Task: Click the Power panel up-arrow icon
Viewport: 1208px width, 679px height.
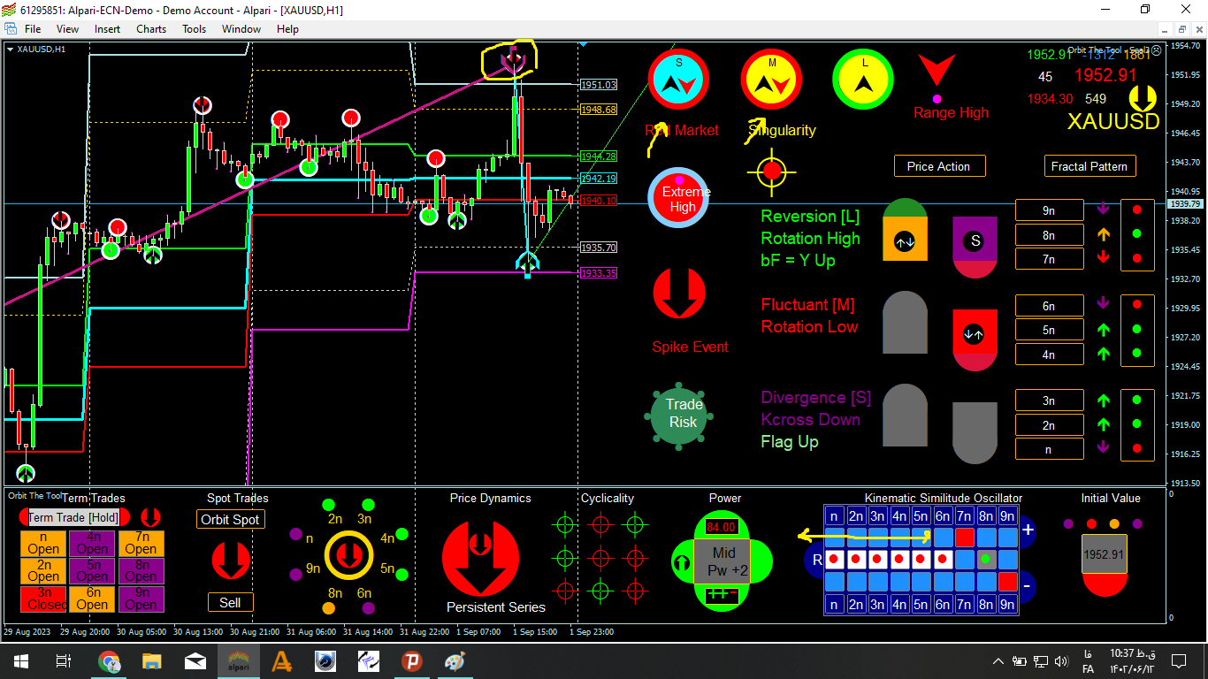Action: tap(682, 561)
